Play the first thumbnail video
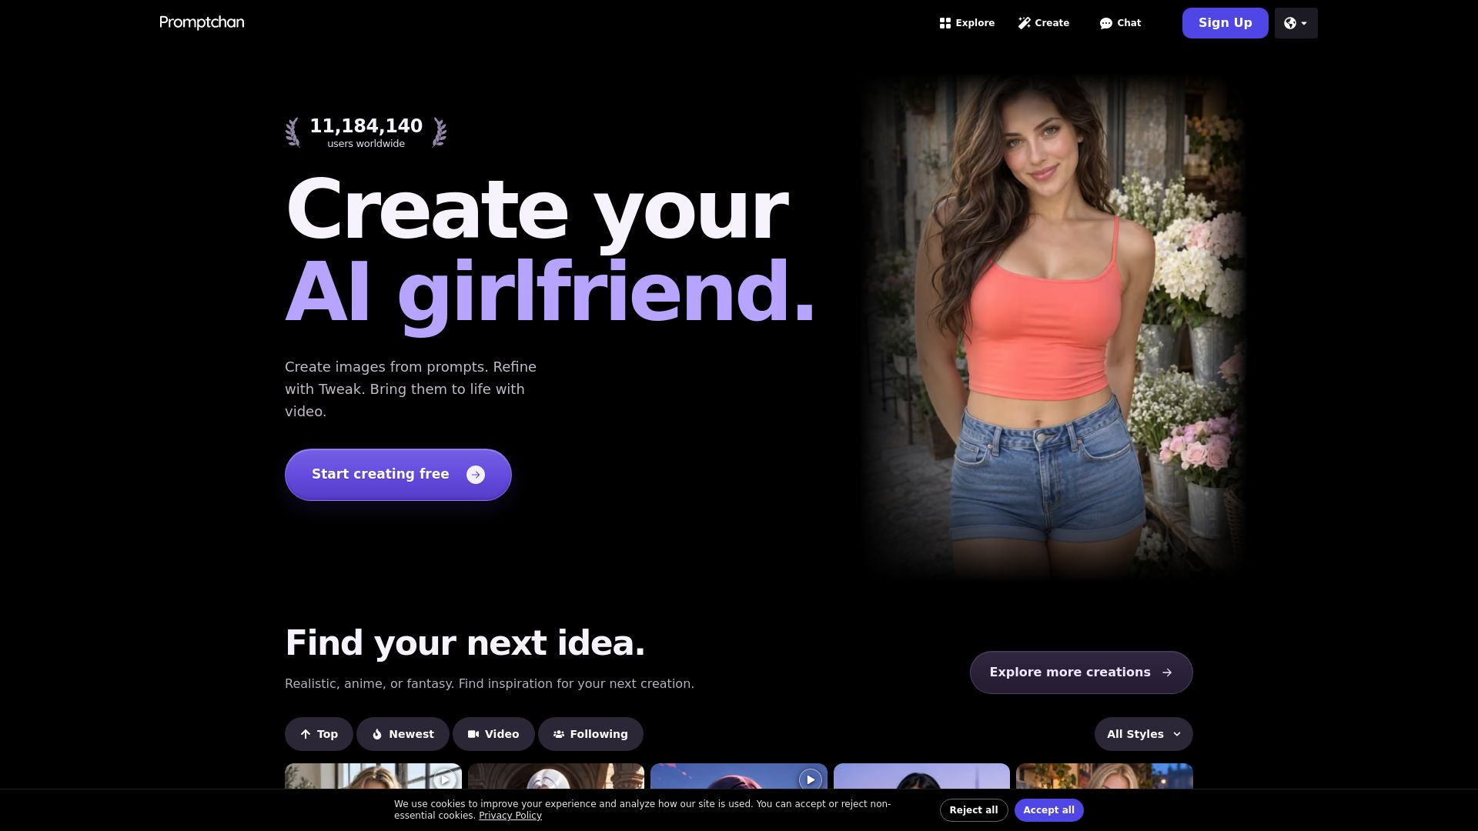Screen dimensions: 1478x831 click(445, 779)
